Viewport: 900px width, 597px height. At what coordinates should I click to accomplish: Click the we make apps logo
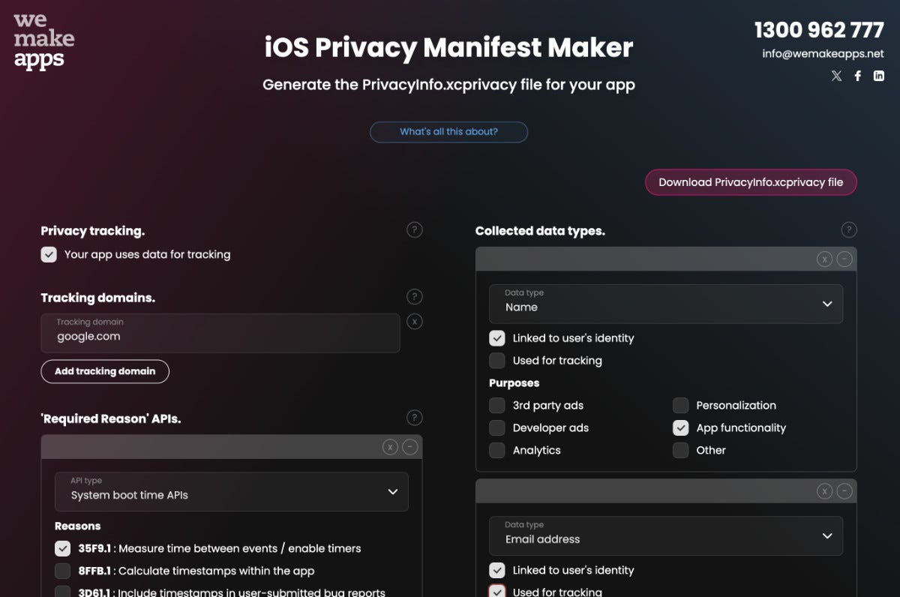point(42,40)
